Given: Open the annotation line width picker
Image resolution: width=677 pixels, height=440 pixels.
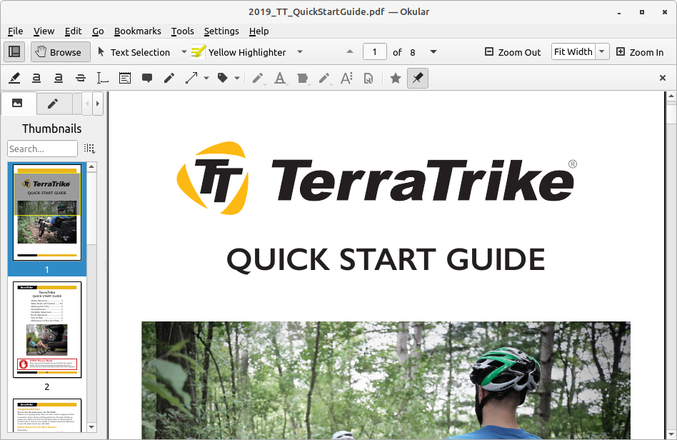Looking at the screenshot, I should [258, 78].
